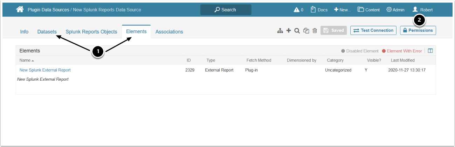
Task: Open the New menu
Action: click(x=342, y=10)
